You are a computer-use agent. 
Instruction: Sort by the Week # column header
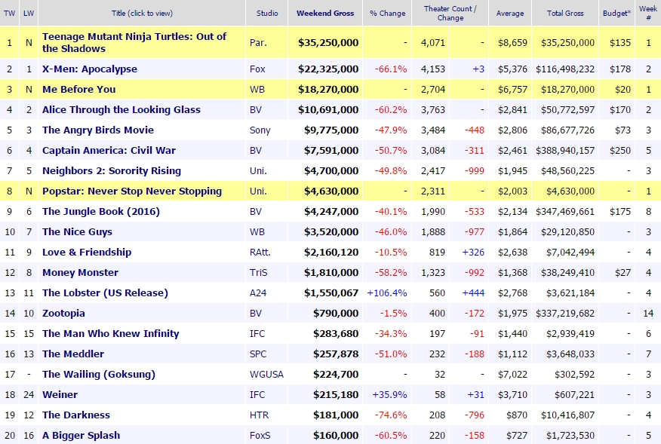point(648,13)
